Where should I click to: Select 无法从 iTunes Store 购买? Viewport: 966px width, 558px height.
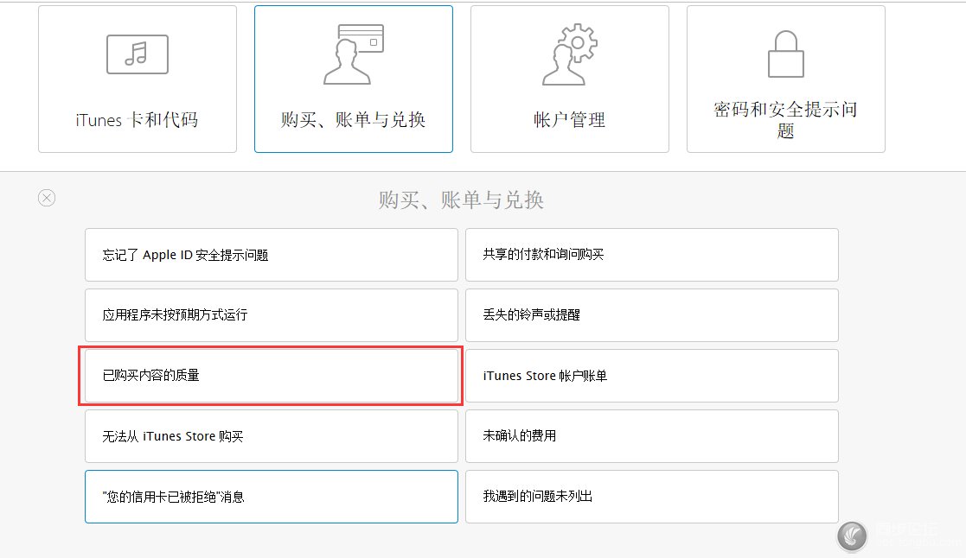271,436
